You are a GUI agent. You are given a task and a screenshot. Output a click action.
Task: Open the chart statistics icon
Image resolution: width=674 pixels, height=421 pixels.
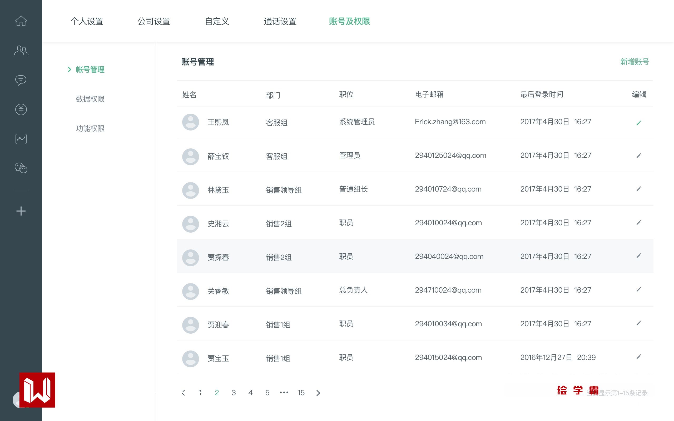coord(21,139)
